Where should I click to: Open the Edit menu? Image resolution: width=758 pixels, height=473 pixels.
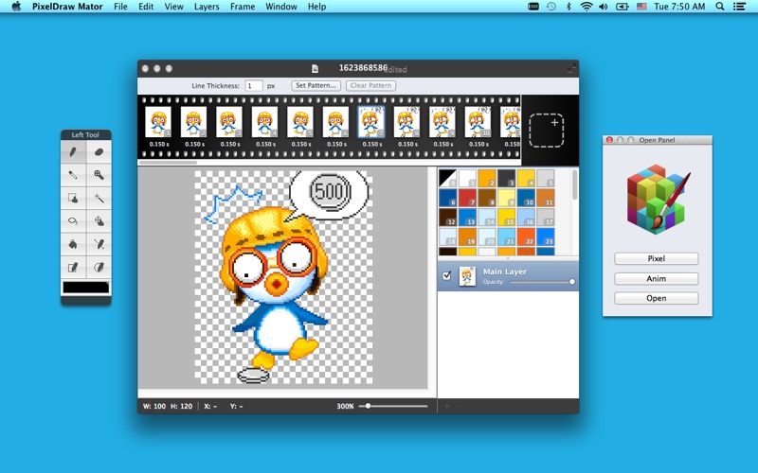click(x=146, y=7)
